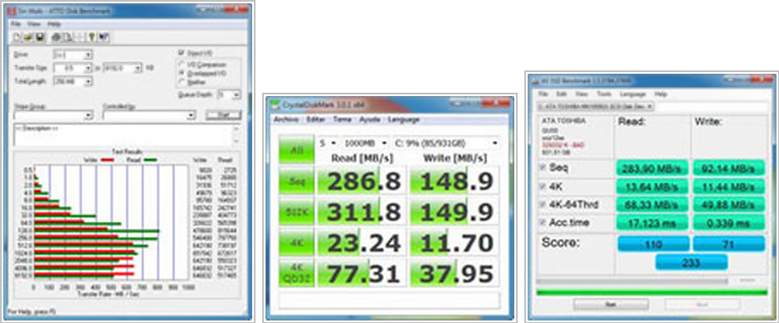The height and width of the screenshot is (323, 779).
Task: Click the Abort button in AS SSD Benchmark
Action: [703, 304]
